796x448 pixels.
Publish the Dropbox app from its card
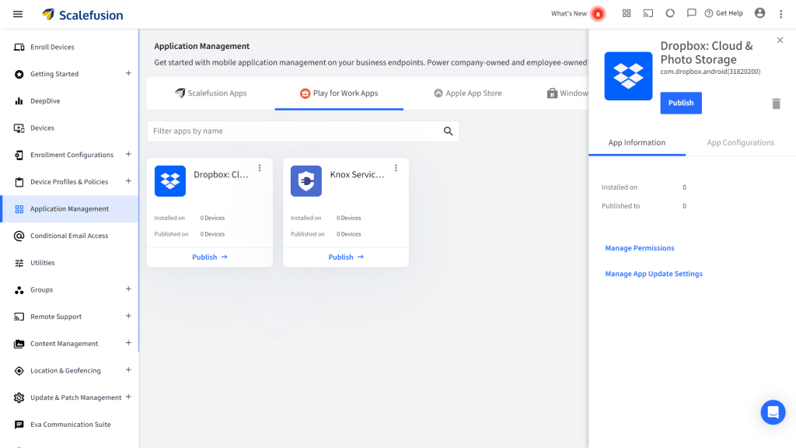coord(210,257)
